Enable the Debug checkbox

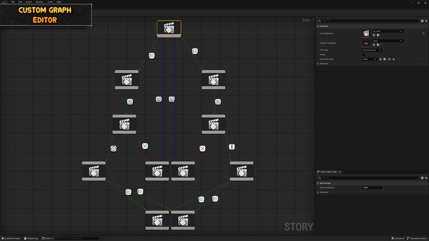pos(363,55)
